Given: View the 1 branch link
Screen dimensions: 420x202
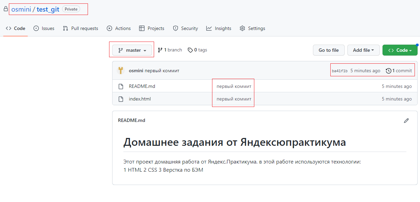Looking at the screenshot, I should (x=170, y=50).
